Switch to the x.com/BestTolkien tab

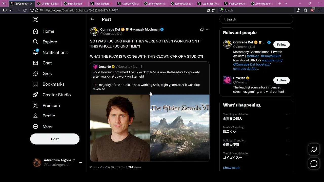tap(209, 4)
